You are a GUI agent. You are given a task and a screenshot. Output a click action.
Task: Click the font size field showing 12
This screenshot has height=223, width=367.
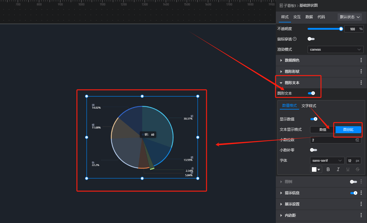pyautogui.click(x=353, y=160)
